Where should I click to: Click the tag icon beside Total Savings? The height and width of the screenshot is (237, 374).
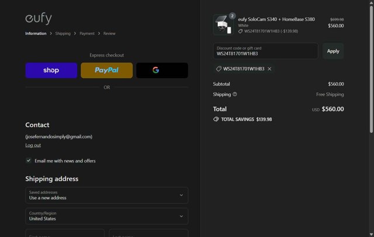[216, 119]
